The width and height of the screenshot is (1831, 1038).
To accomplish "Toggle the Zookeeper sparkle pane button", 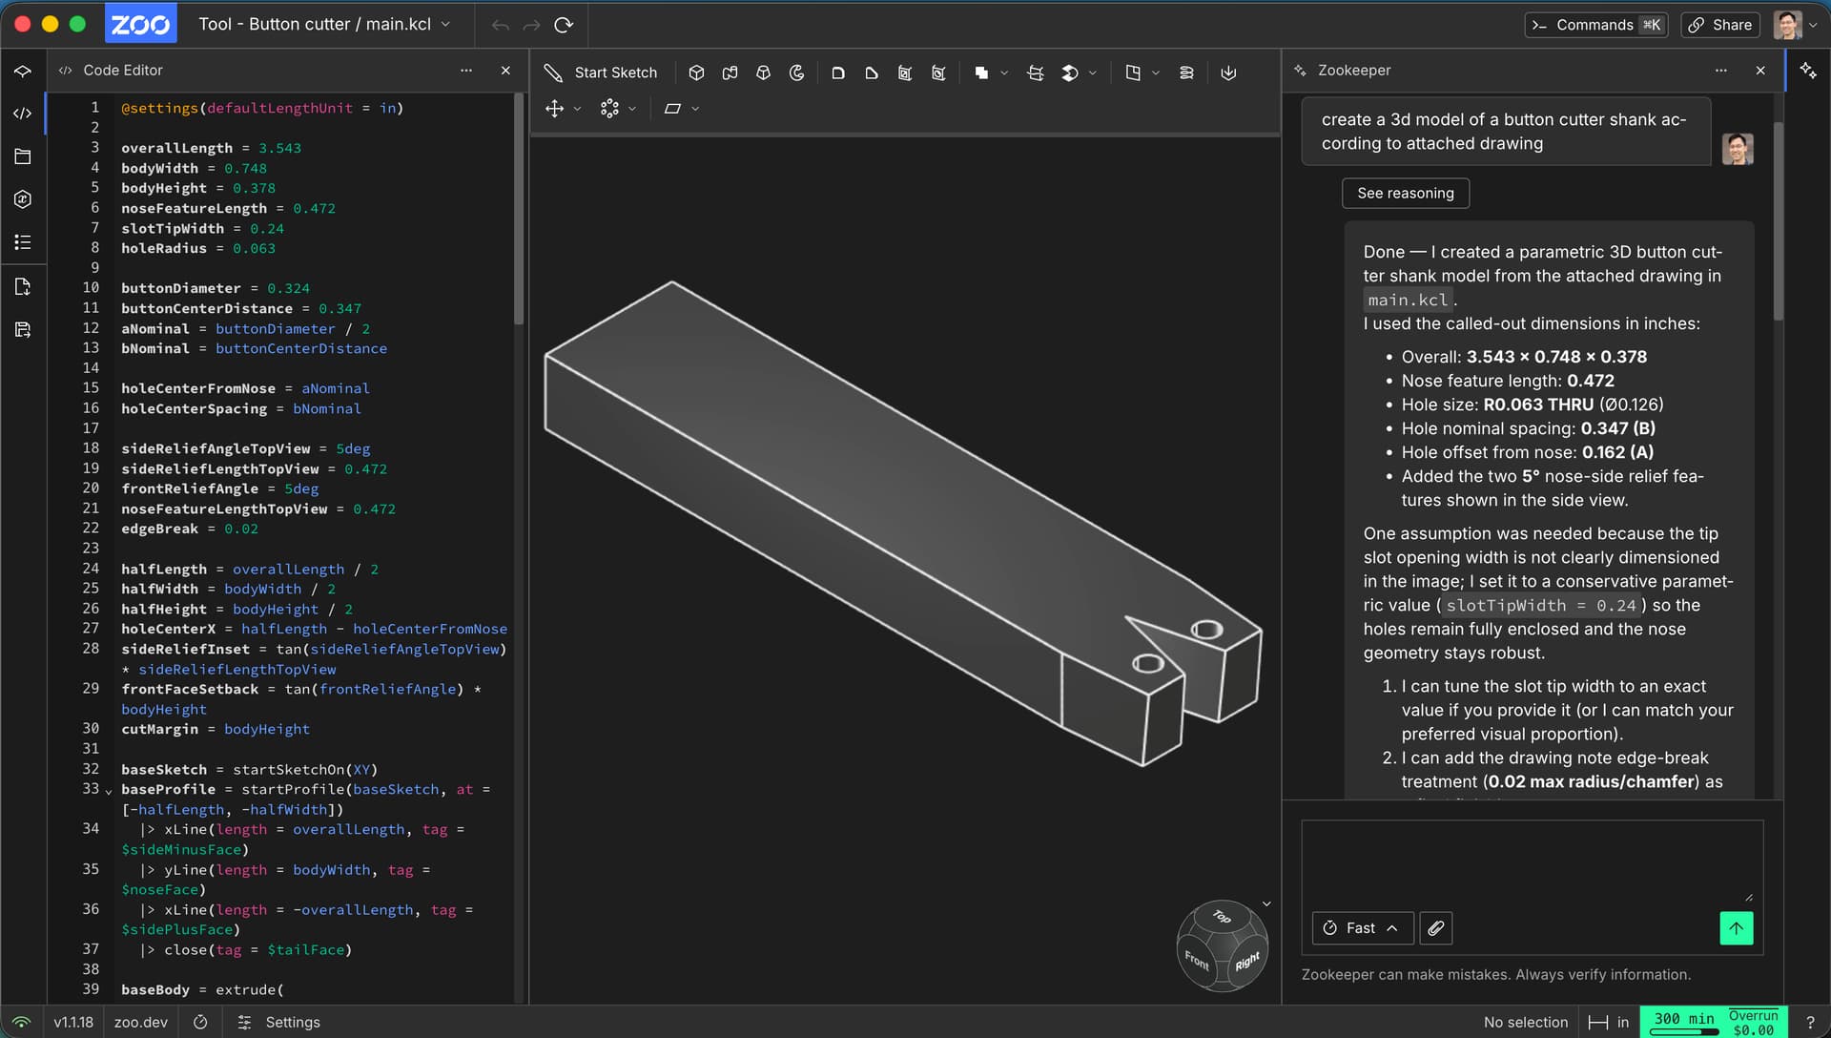I will (1807, 71).
